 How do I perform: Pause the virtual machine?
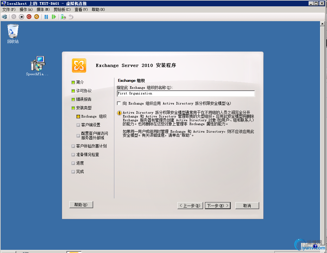point(46,17)
